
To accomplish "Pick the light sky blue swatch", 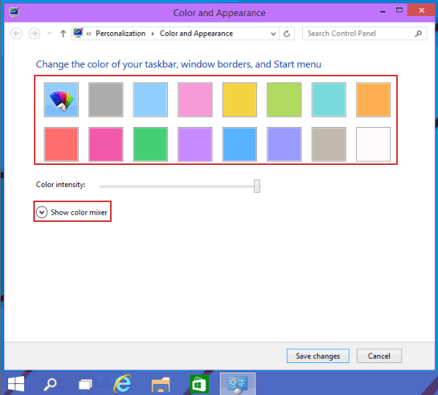I will 150,100.
